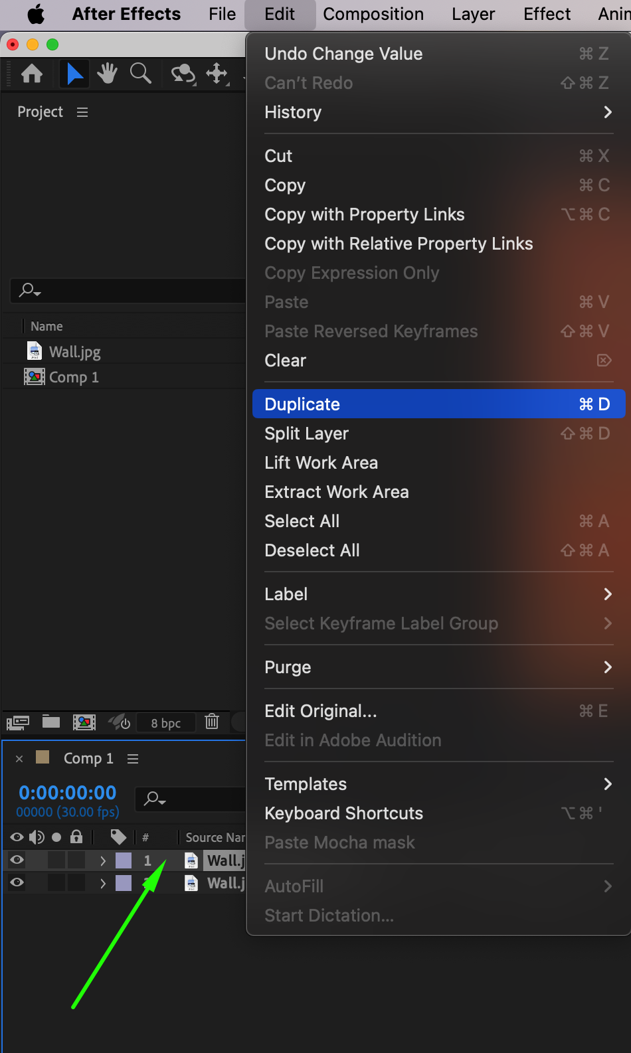Open the After Effects application menu
This screenshot has width=631, height=1053.
point(126,14)
